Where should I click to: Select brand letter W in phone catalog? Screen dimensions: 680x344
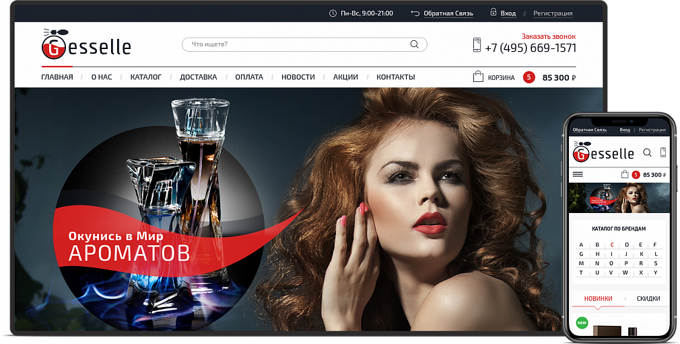pos(625,273)
